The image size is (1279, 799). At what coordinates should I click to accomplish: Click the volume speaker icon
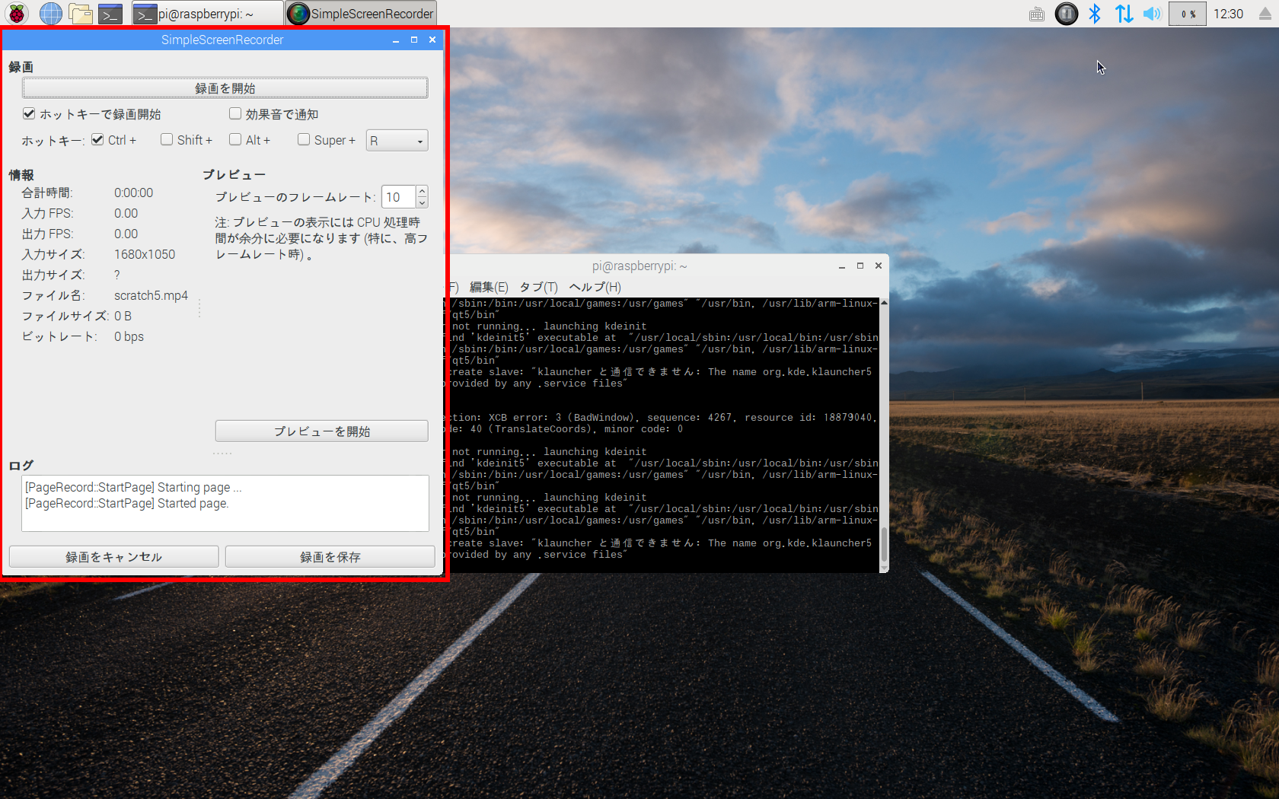(x=1152, y=14)
